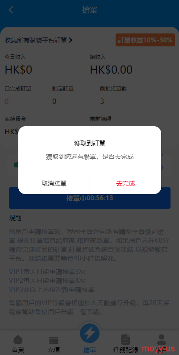This screenshot has width=179, height=355.
Task: Click the 收集所有購物平台訂單 link text
Action: pos(36,40)
